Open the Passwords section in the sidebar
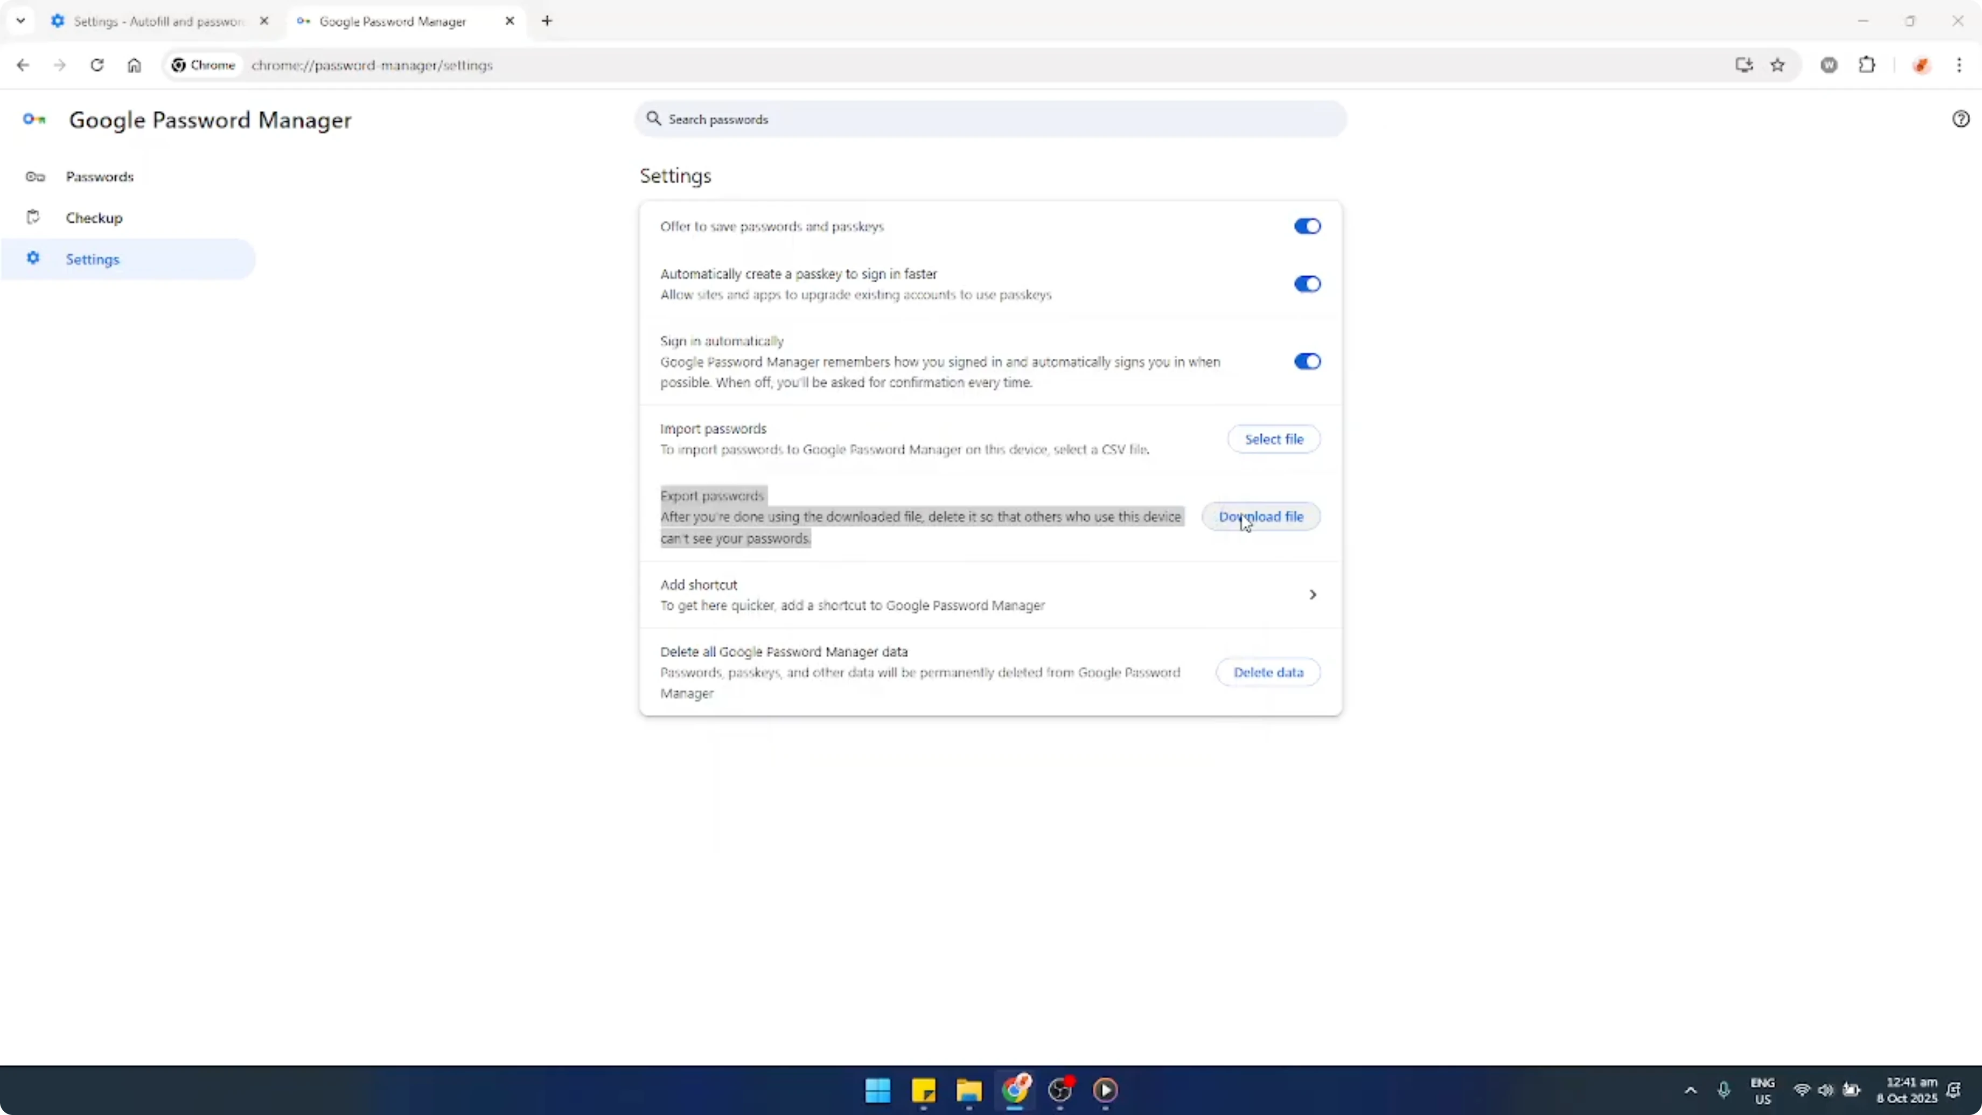The height and width of the screenshot is (1115, 1982). [x=99, y=176]
